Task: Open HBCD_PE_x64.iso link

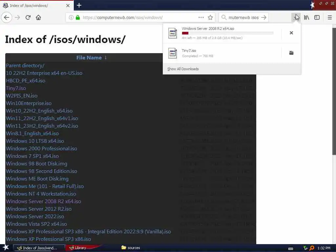Action: 26,81
